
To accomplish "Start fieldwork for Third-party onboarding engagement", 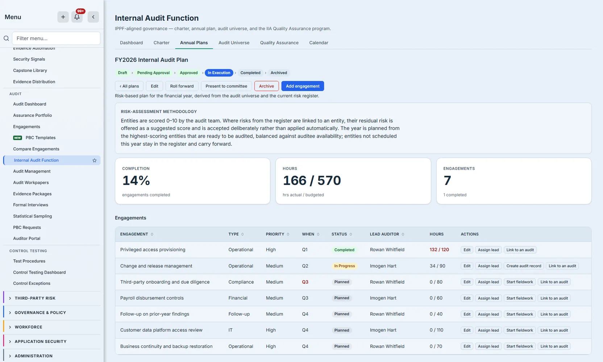I will click(x=520, y=282).
